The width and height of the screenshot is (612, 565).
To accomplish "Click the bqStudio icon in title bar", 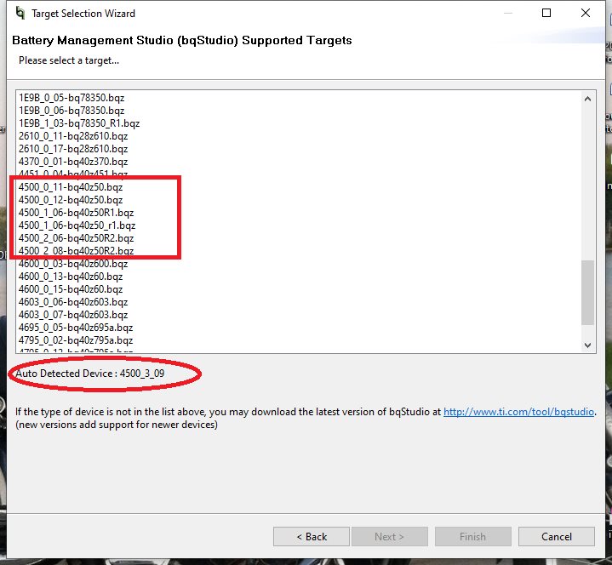I will (x=20, y=14).
